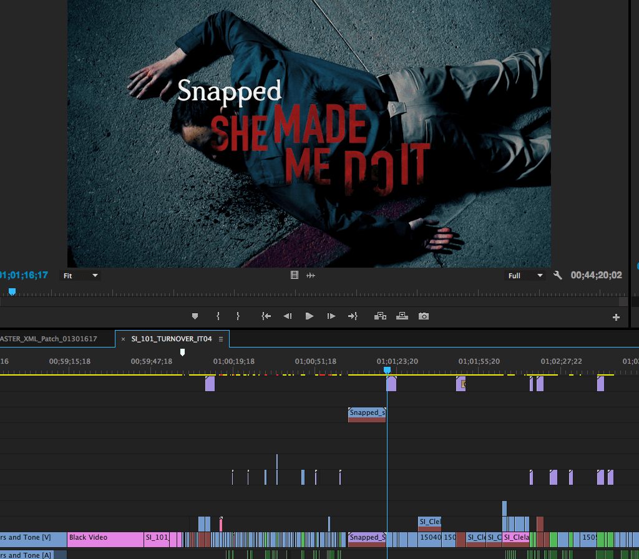Switch to the MASTER_XML_Patch sequence tab

point(50,339)
